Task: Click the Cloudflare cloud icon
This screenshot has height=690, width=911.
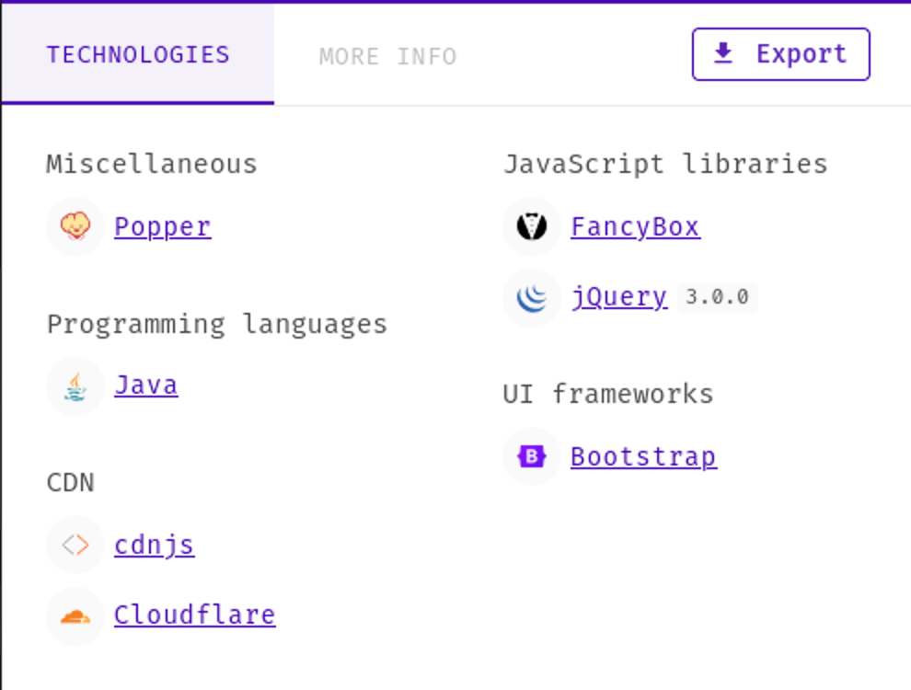Action: click(75, 616)
